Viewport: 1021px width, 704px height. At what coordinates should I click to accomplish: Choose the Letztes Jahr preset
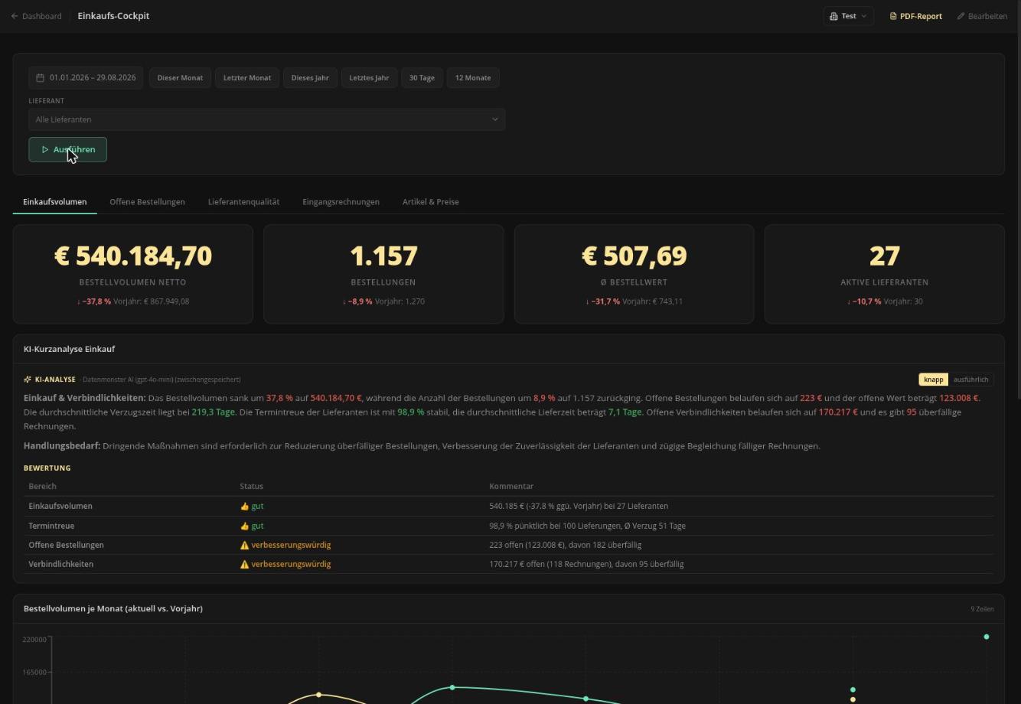(369, 78)
